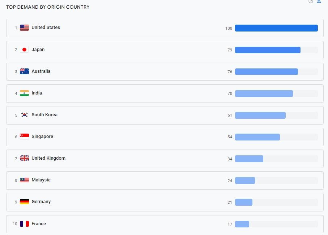This screenshot has width=328, height=235.
Task: Click the South Korea flag icon
Action: coord(24,115)
